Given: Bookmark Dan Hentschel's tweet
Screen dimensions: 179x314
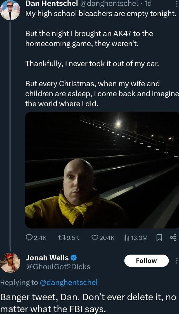Looking at the screenshot, I should point(158,238).
